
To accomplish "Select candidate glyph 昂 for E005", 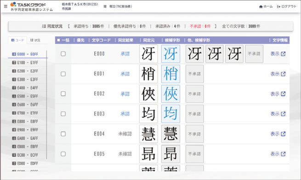I will (x=170, y=154).
